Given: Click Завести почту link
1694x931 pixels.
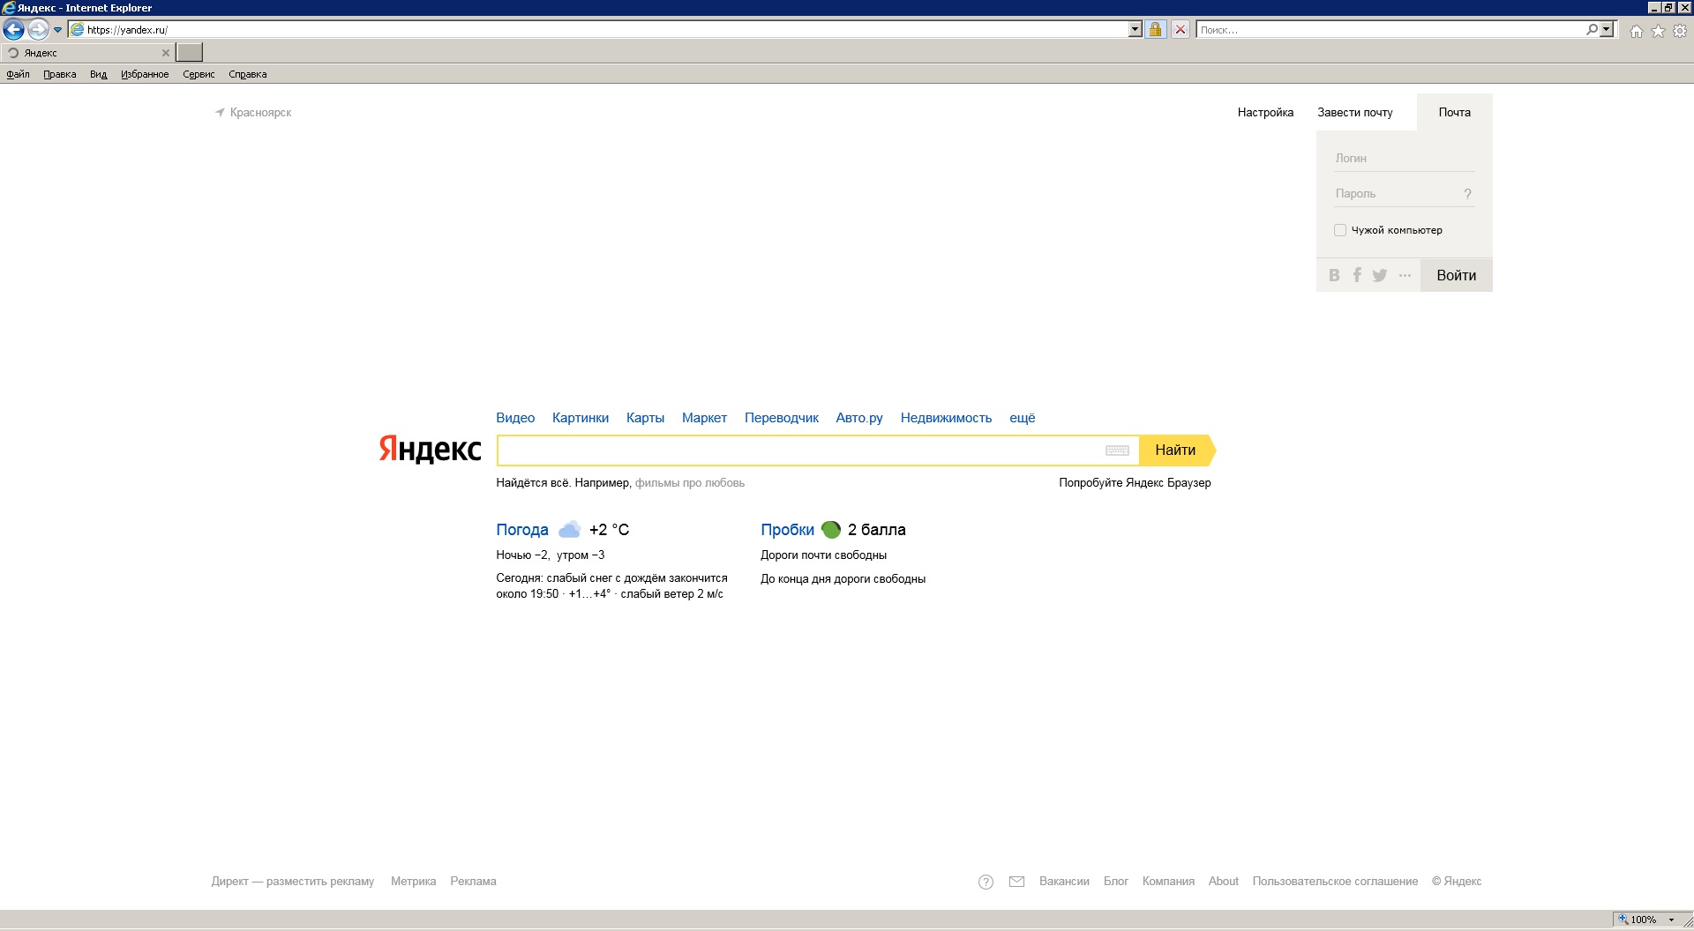Looking at the screenshot, I should 1355,113.
